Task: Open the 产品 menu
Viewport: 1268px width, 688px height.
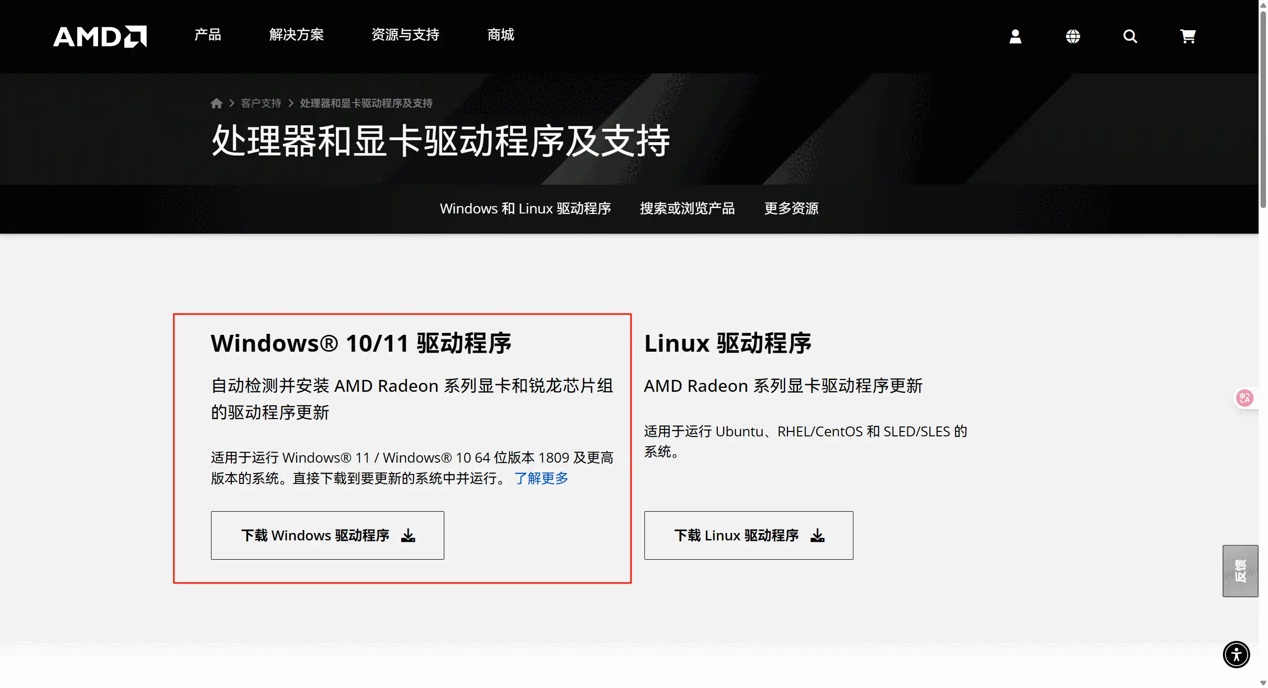Action: point(208,35)
